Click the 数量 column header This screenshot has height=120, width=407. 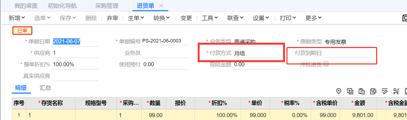(x=153, y=103)
